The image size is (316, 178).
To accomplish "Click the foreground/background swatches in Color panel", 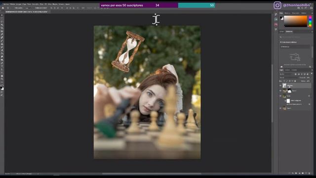I will [282, 18].
